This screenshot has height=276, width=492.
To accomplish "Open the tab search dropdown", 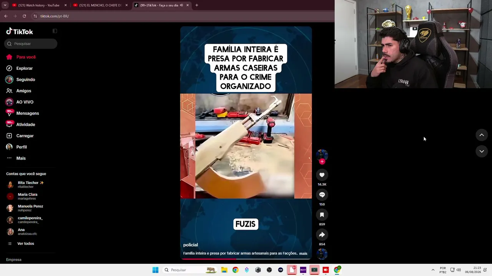I will (5, 5).
